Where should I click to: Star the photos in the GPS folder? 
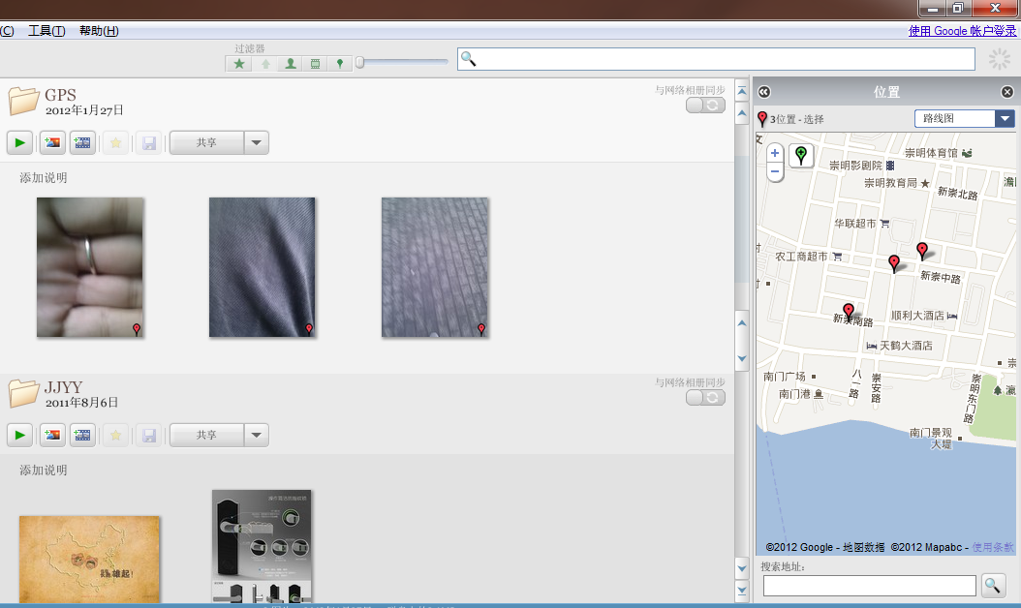[115, 142]
